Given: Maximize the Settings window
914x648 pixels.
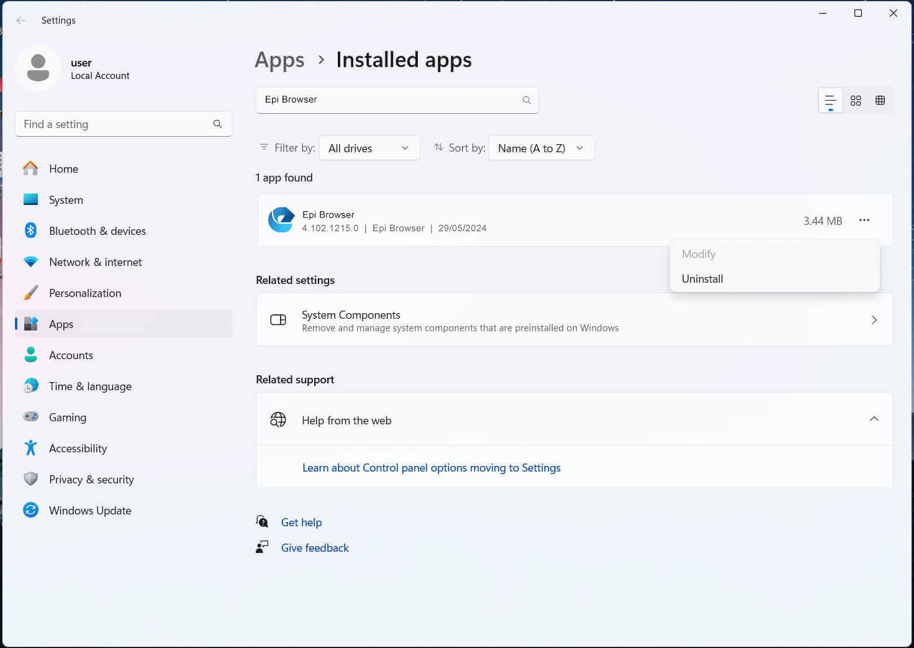Looking at the screenshot, I should click(858, 13).
